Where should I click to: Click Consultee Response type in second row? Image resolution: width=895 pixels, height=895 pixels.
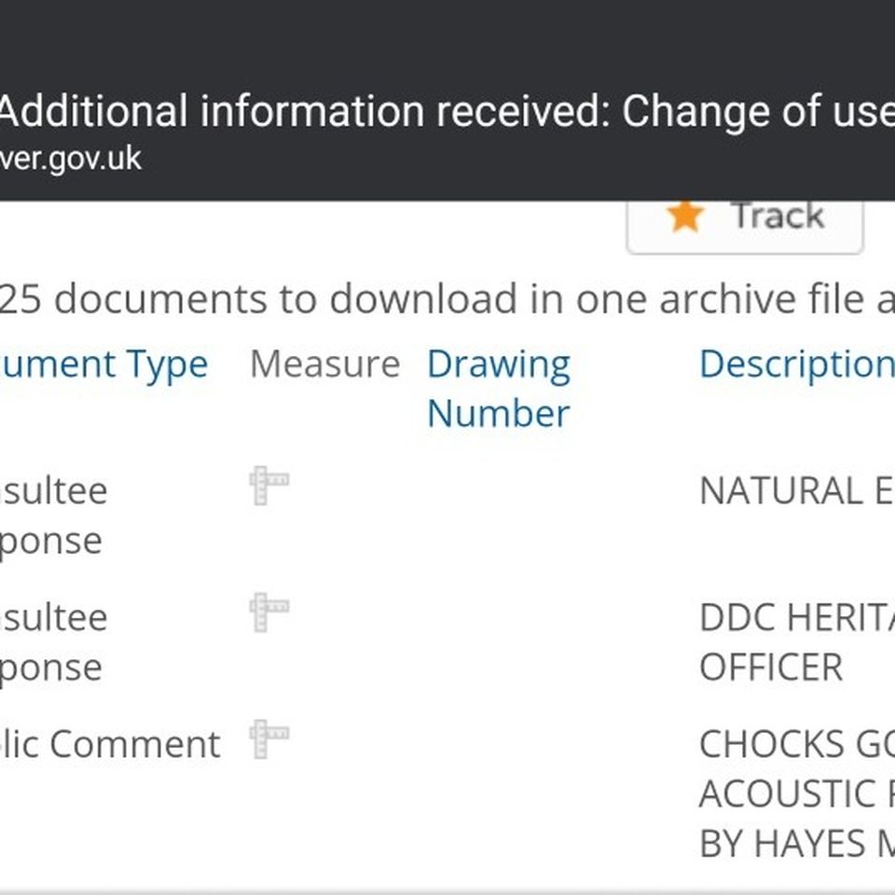point(54,642)
